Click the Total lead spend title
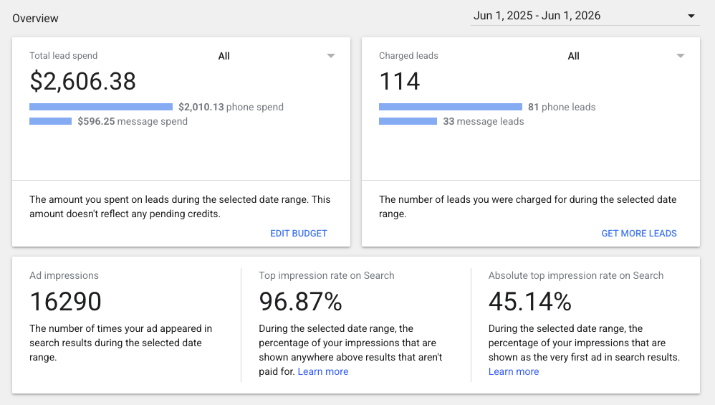 (x=63, y=56)
